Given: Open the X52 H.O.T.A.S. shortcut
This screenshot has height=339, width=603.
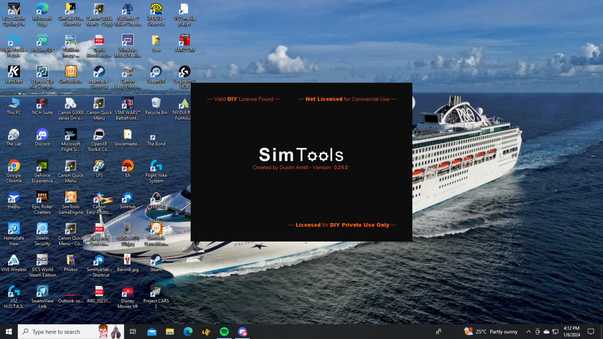Looking at the screenshot, I should click(14, 297).
